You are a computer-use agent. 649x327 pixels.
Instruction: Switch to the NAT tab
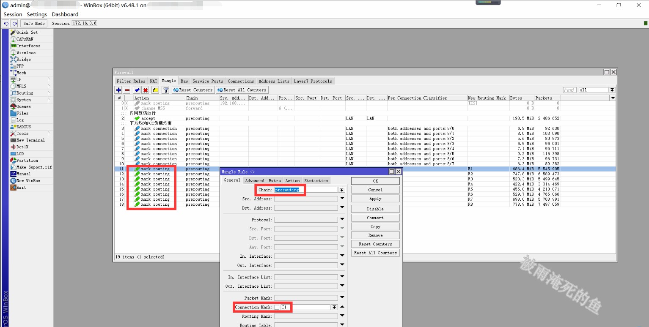tap(153, 81)
